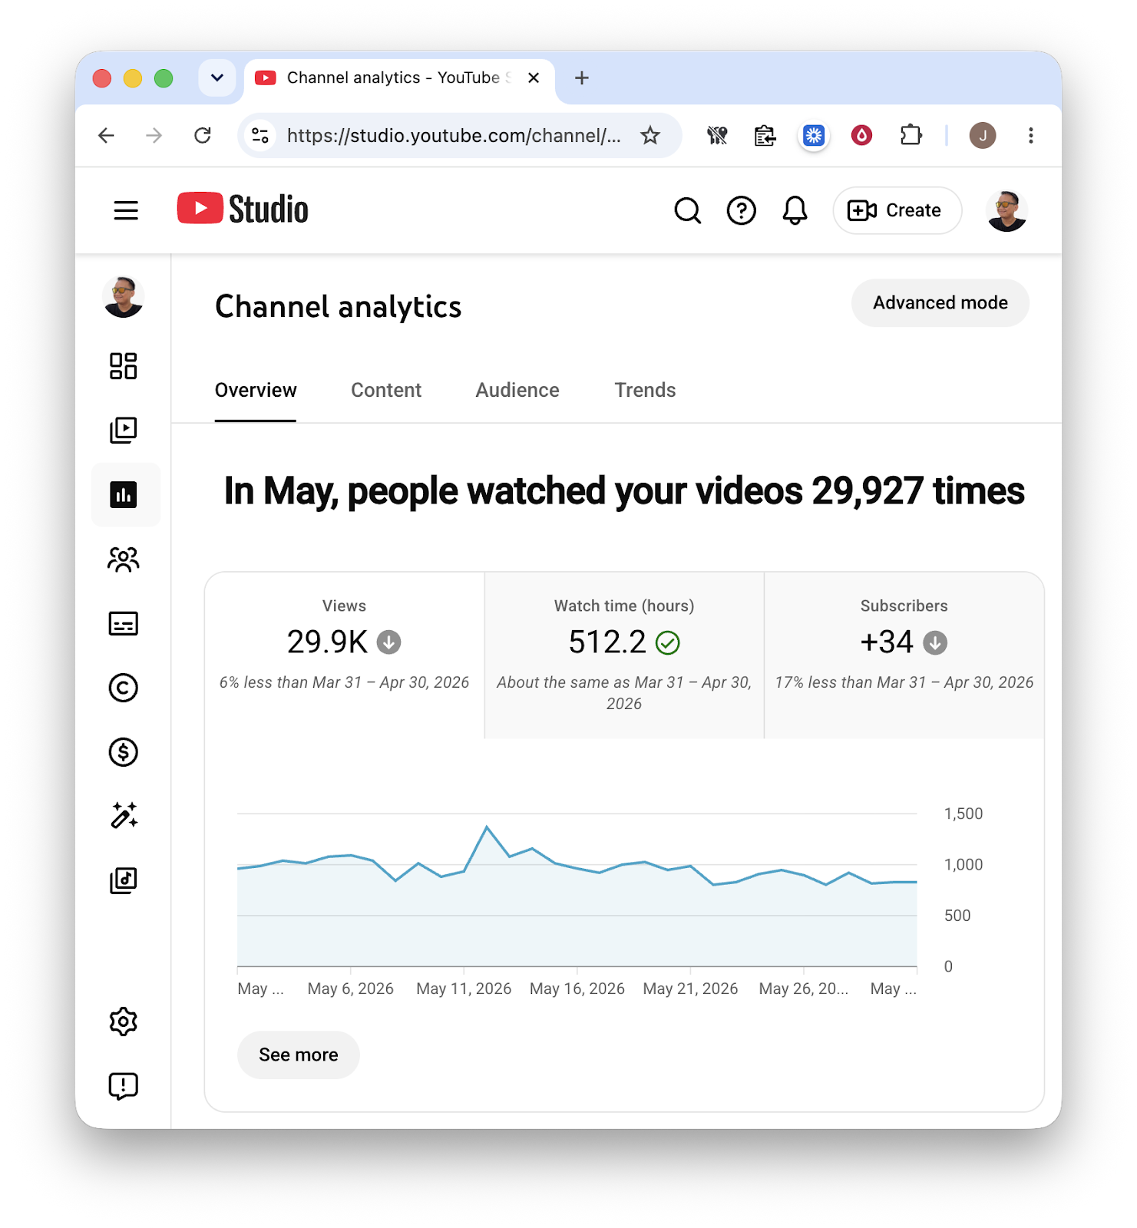Bookmark this page with the star

tap(650, 136)
